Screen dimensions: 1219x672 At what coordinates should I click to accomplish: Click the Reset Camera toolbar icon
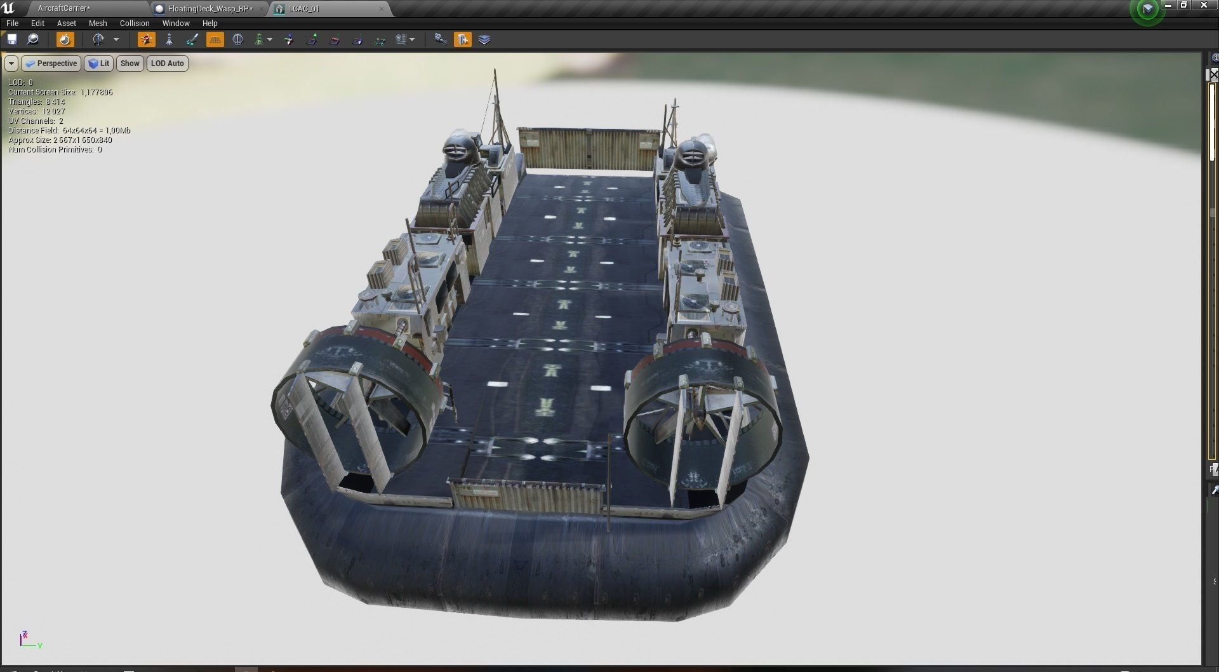coord(440,39)
